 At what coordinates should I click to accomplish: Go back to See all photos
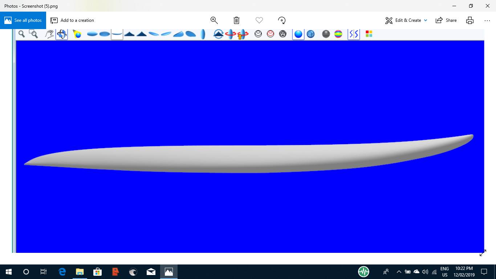tap(23, 20)
